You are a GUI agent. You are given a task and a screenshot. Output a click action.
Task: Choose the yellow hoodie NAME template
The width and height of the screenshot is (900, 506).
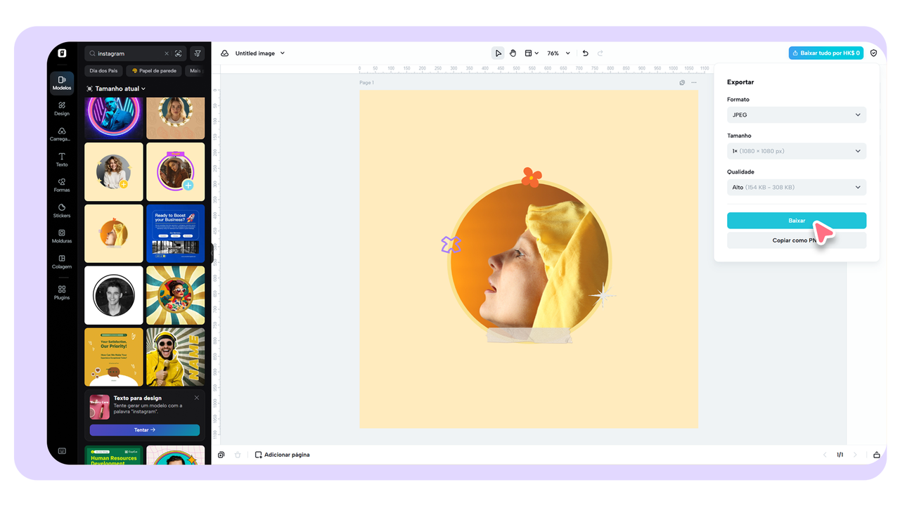click(176, 357)
